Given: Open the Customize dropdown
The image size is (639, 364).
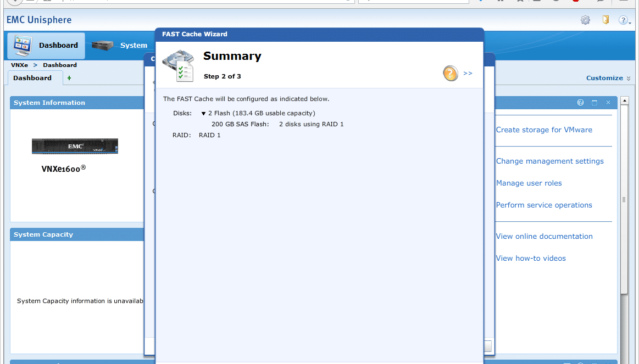Looking at the screenshot, I should (x=608, y=78).
